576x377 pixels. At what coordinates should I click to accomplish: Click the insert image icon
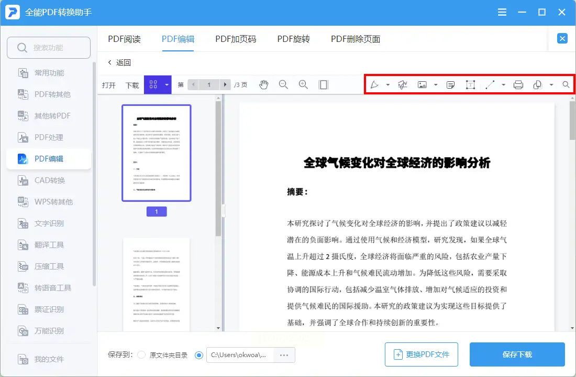(x=422, y=85)
